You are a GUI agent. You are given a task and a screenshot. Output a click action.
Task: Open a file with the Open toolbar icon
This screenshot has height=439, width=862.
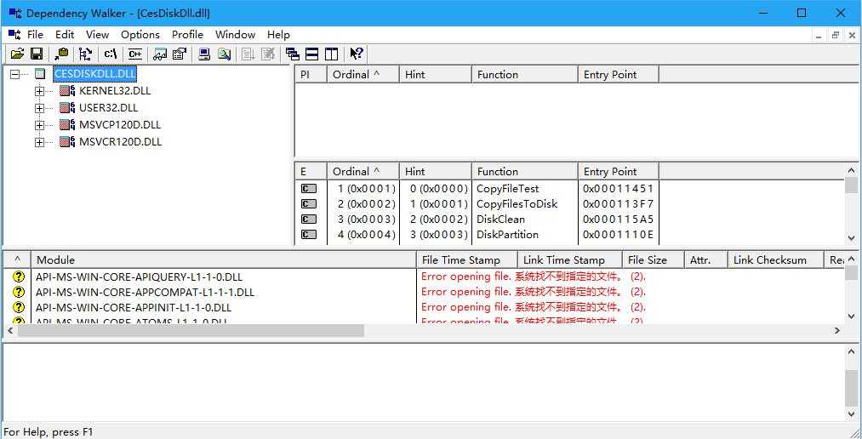tap(17, 54)
